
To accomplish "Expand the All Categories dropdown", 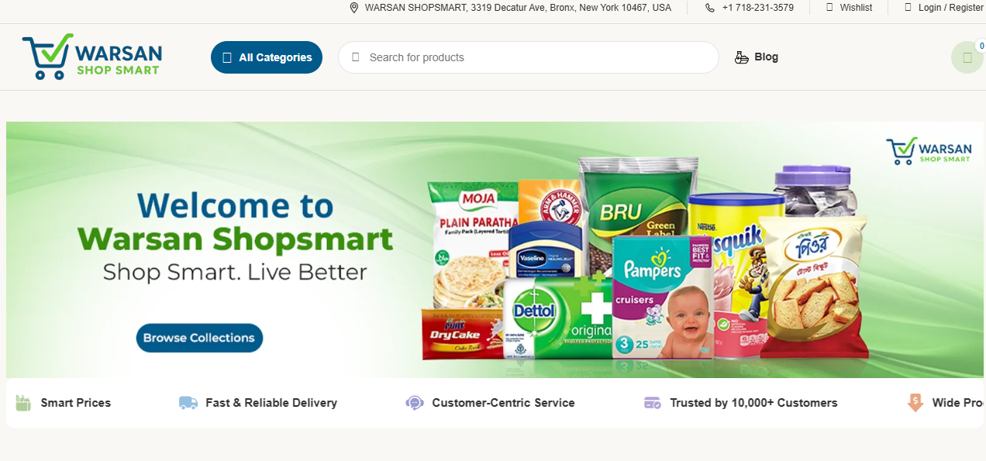I will pos(267,57).
